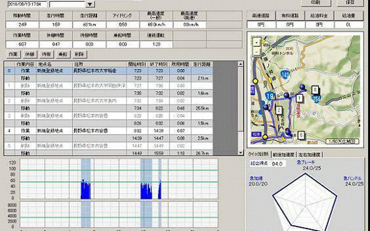
Task: Click the 終了時刻 column header
Action: 158,64
